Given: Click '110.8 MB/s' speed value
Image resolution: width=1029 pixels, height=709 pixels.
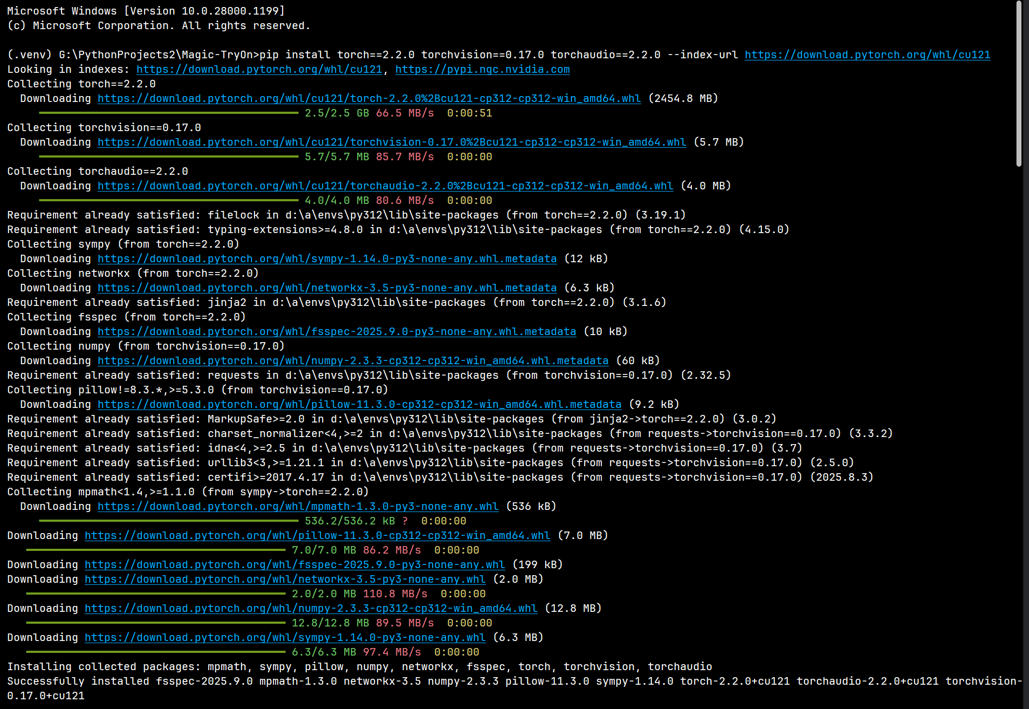Looking at the screenshot, I should click(395, 594).
